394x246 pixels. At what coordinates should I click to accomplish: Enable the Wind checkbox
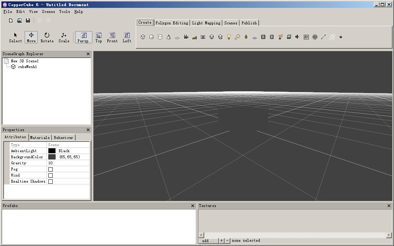click(51, 175)
